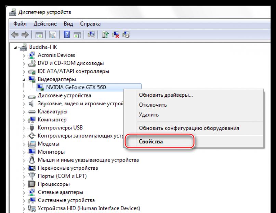Viewport: 276px width, 213px height.
Task: Open the Файл menu
Action: [x=20, y=24]
